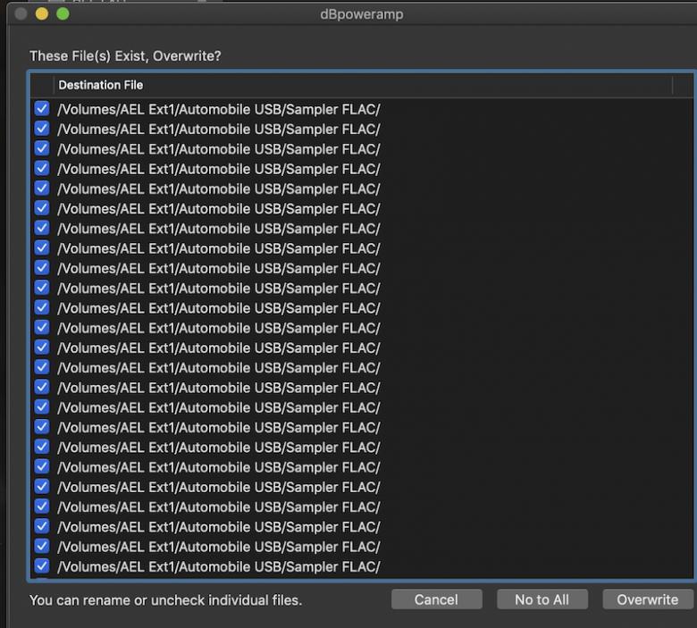This screenshot has height=628, width=697.
Task: Minimize the window using yellow button
Action: point(41,14)
